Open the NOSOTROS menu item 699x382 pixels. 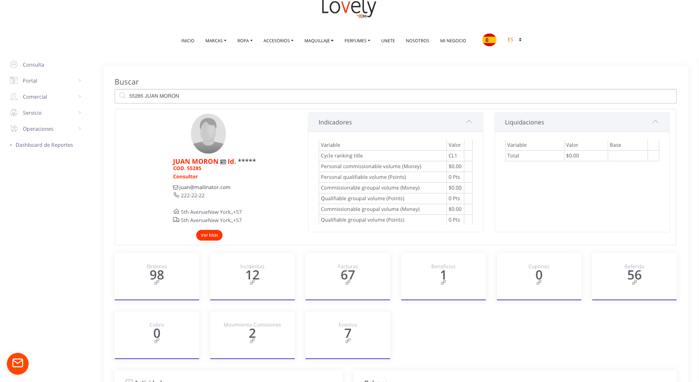click(417, 41)
